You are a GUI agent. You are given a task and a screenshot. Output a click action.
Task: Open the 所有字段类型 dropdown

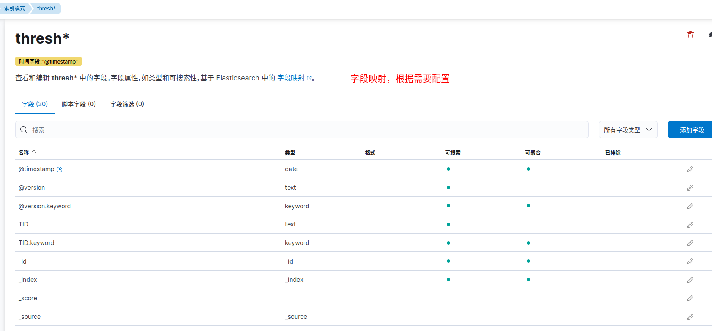point(628,130)
